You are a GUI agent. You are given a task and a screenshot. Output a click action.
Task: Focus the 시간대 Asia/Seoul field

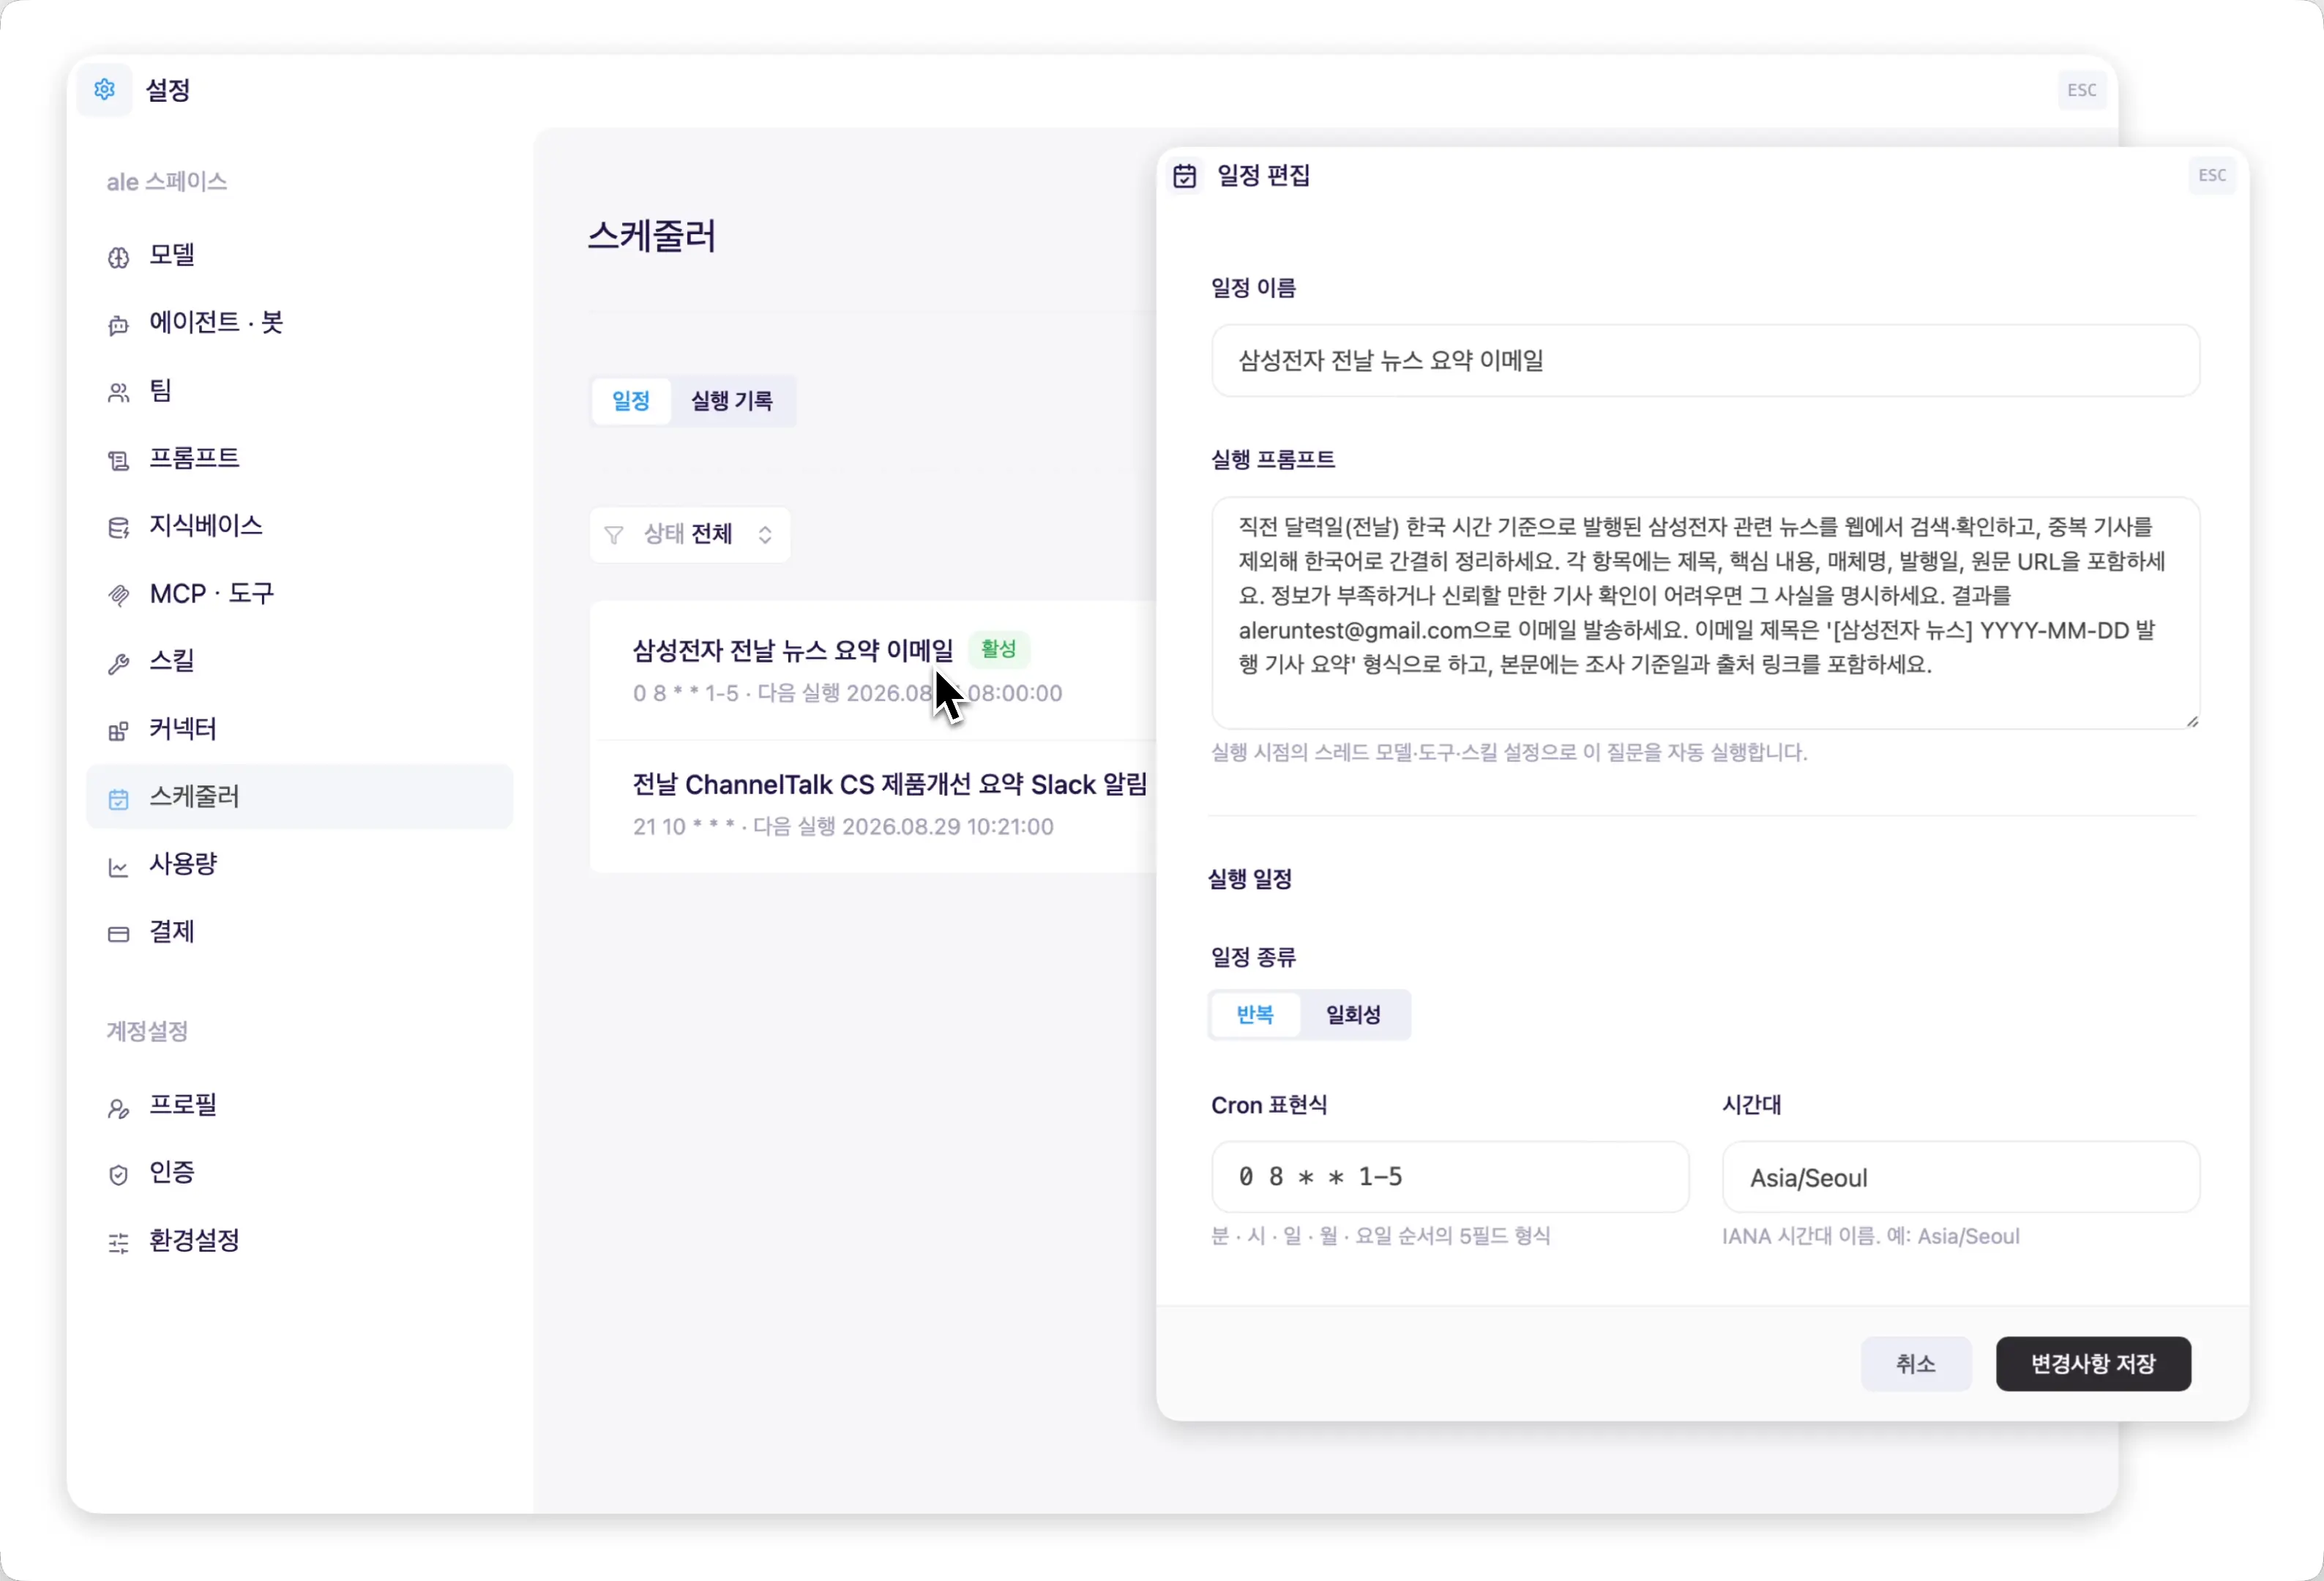click(1960, 1176)
